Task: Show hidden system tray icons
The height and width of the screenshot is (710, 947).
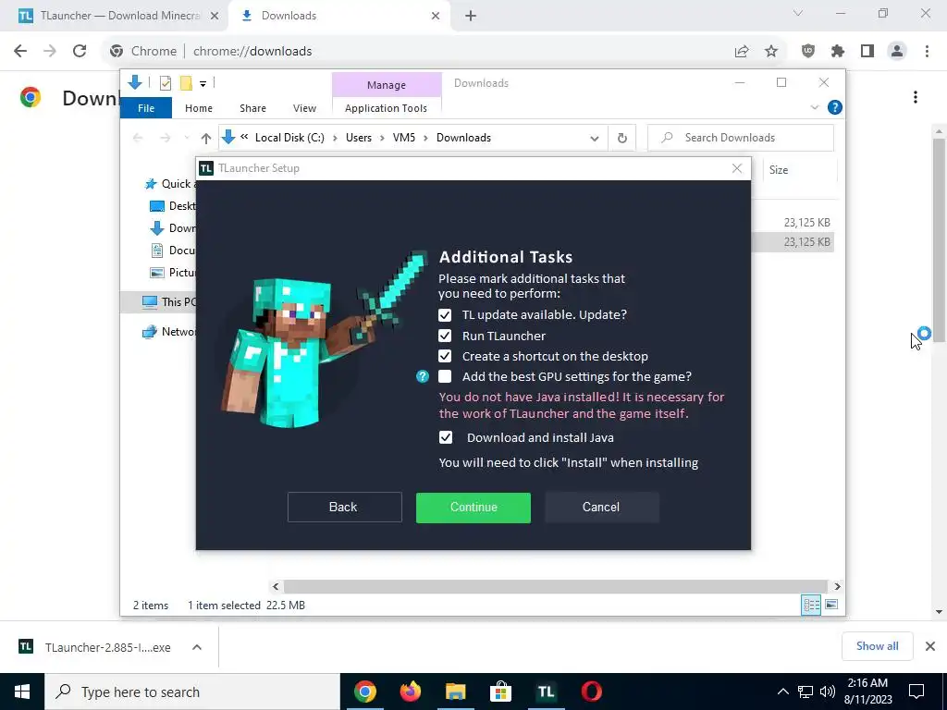Action: click(x=782, y=692)
